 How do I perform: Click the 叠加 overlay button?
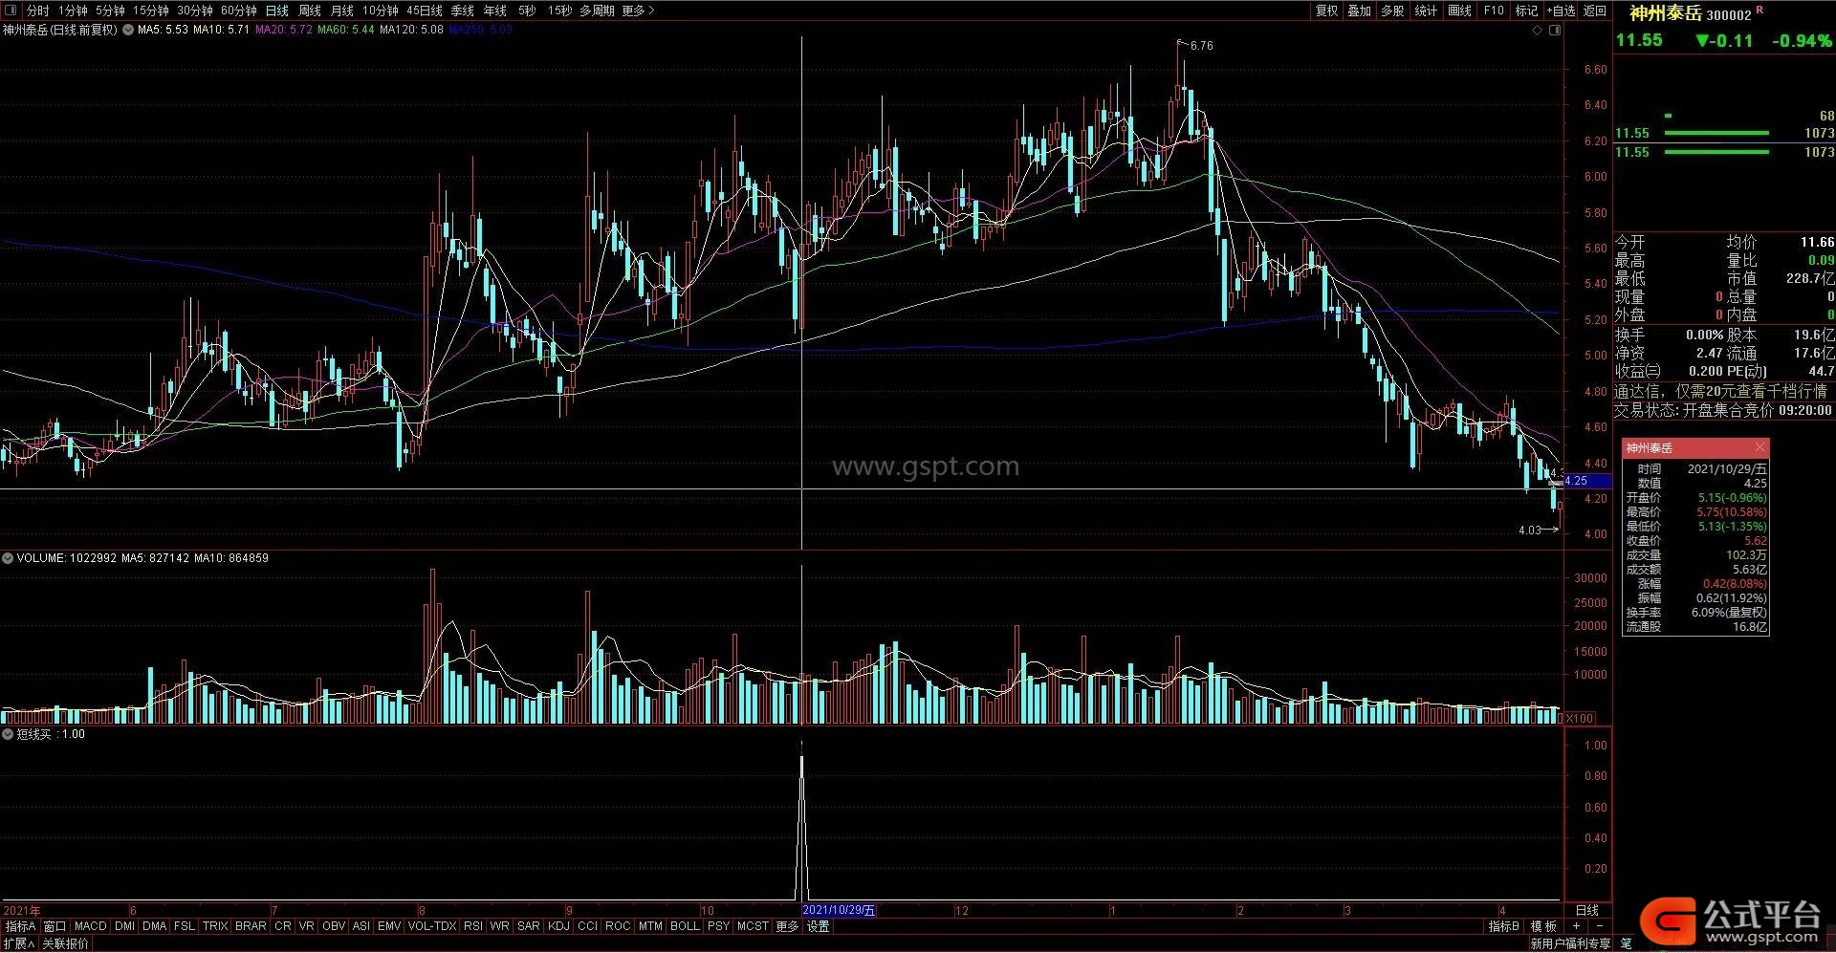click(x=1359, y=11)
